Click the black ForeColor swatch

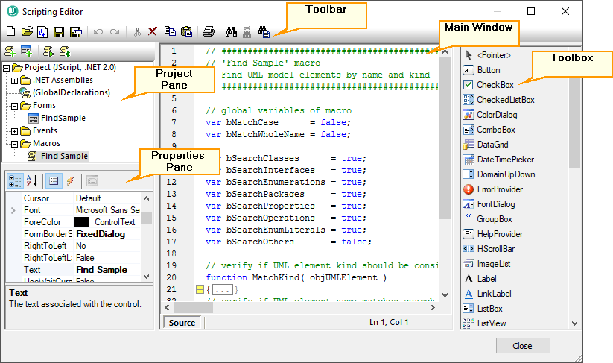[82, 222]
